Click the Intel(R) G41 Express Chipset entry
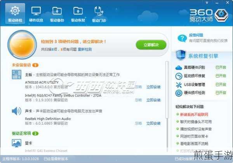Viewport: 233px width, 163px height. (46, 151)
